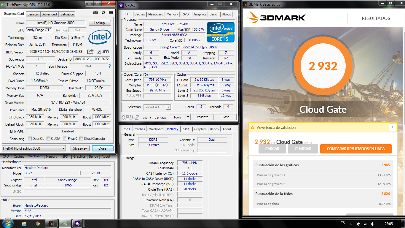This screenshot has width=405, height=228.
Task: Open Graphics tab in the CPU-Z Memory window
Action: pos(200,129)
